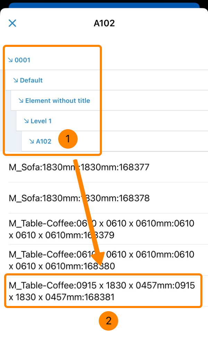Screen dimensions: 208x340
Task: Click the arrow icon beside Default
Action: tap(16, 80)
